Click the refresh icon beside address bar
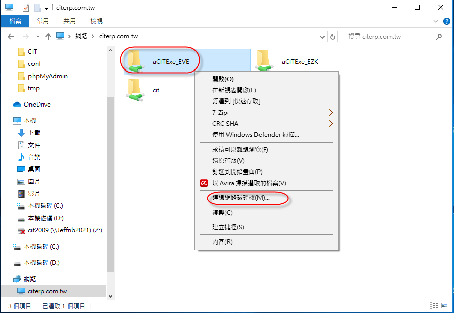Viewport: 454px width, 313px height. 333,37
